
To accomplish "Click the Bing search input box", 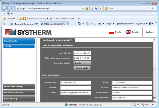I will coord(129,8).
